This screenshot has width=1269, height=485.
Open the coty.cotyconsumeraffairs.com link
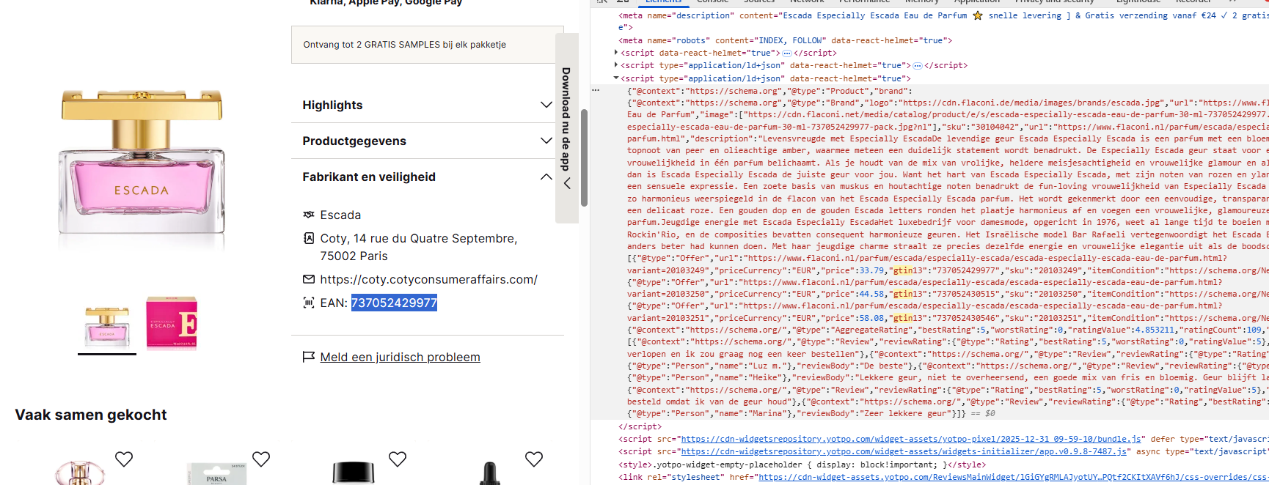click(428, 279)
